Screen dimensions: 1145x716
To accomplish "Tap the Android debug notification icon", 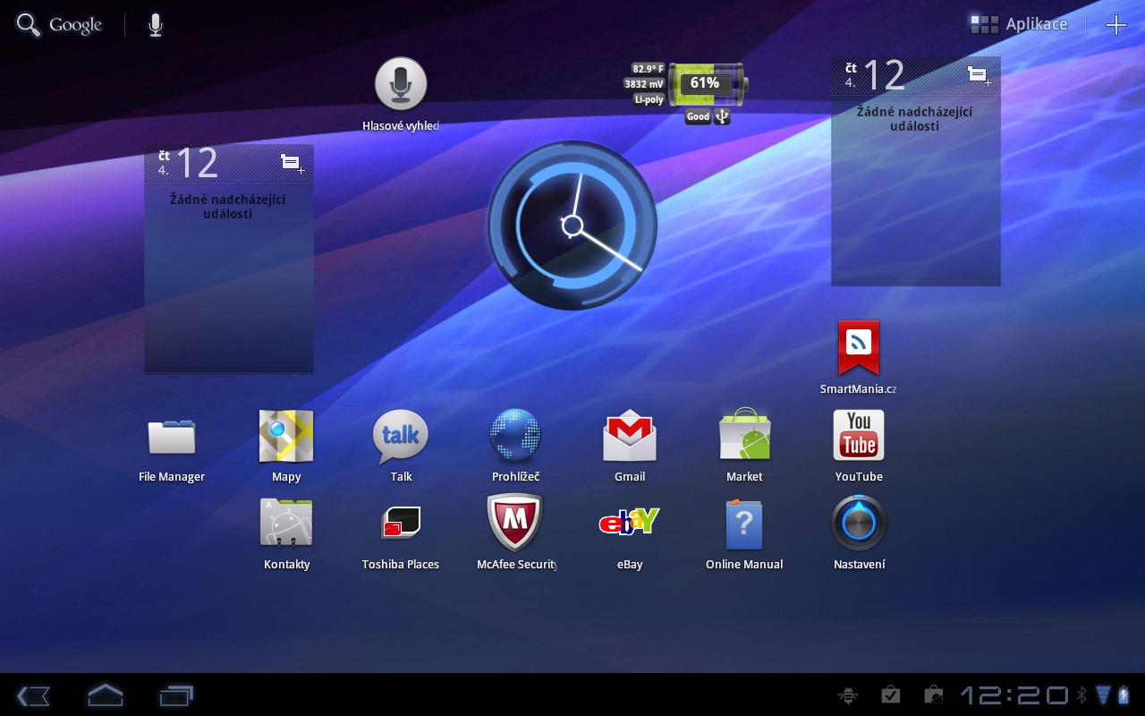I will click(x=847, y=695).
